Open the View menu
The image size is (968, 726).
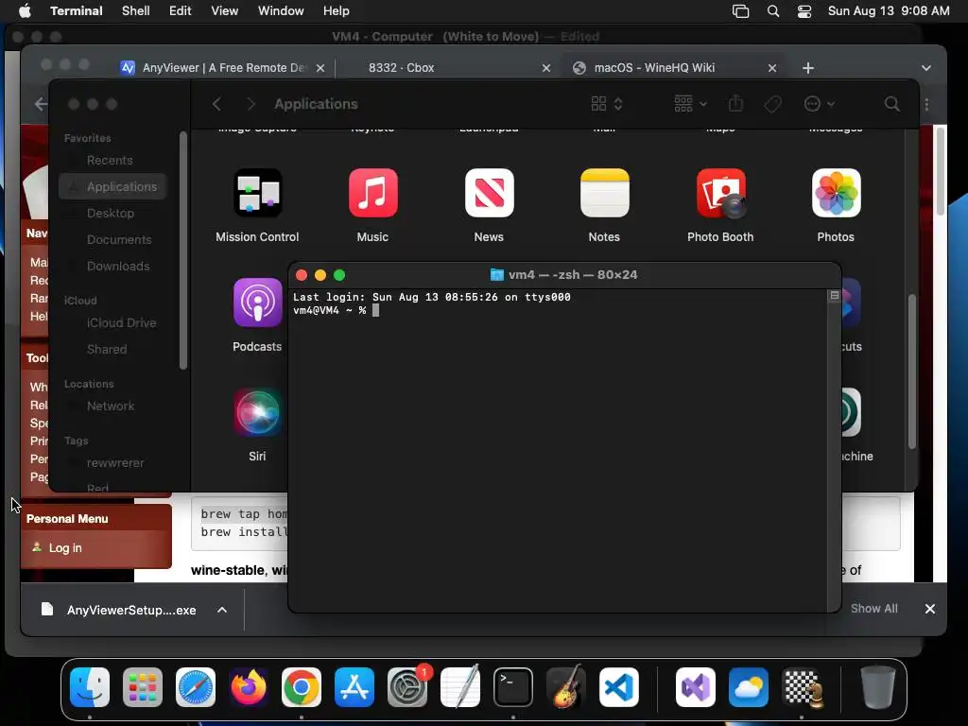coord(225,11)
